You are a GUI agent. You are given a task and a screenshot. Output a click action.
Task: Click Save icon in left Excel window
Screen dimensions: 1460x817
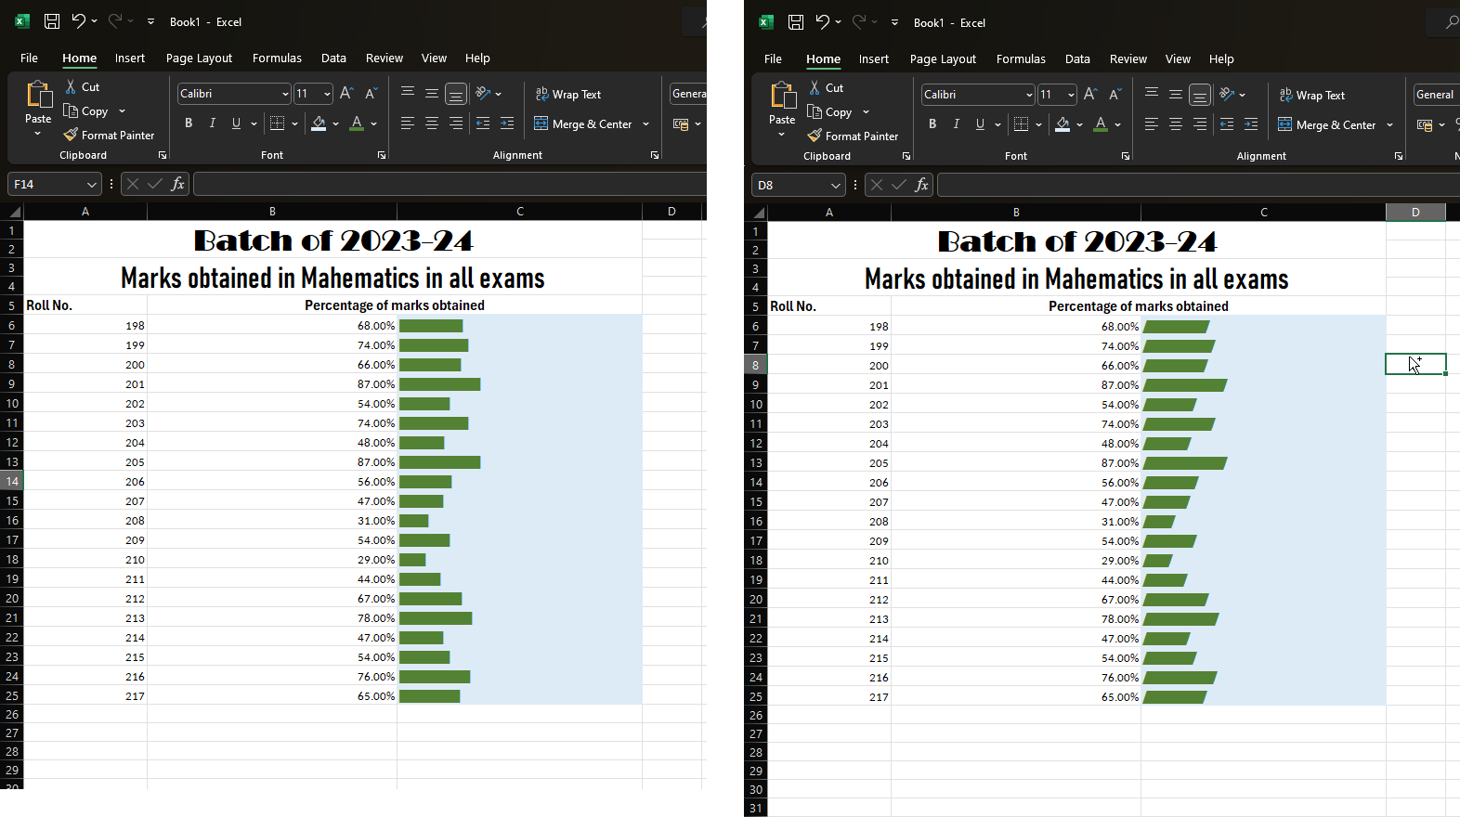pos(52,21)
